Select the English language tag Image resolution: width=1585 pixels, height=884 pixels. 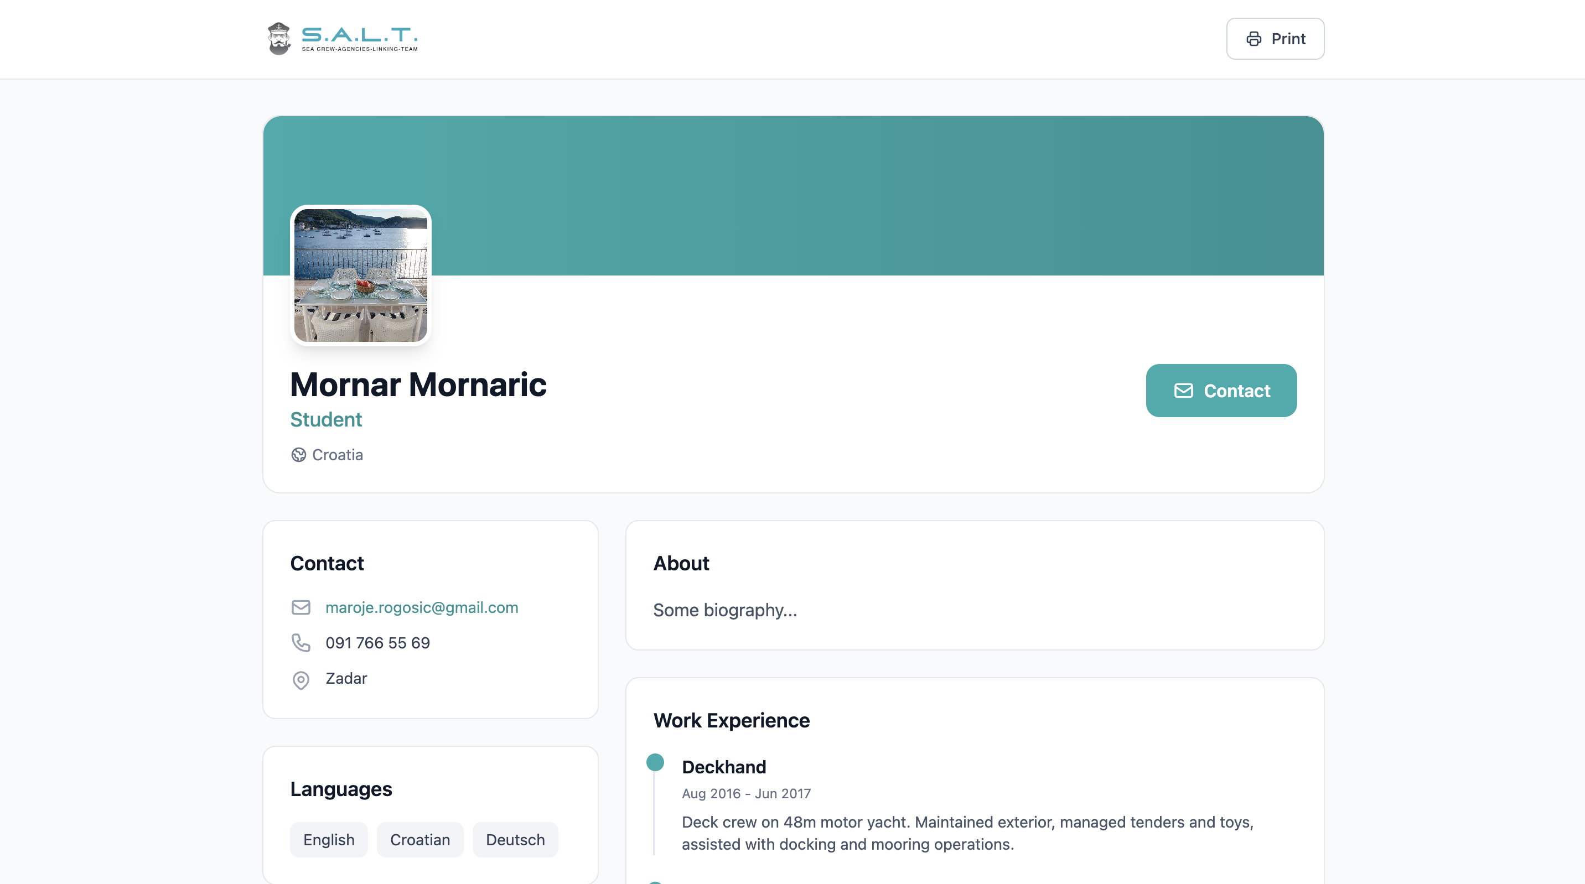coord(329,839)
